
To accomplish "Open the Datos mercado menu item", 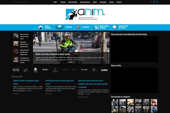I will click(x=73, y=2).
